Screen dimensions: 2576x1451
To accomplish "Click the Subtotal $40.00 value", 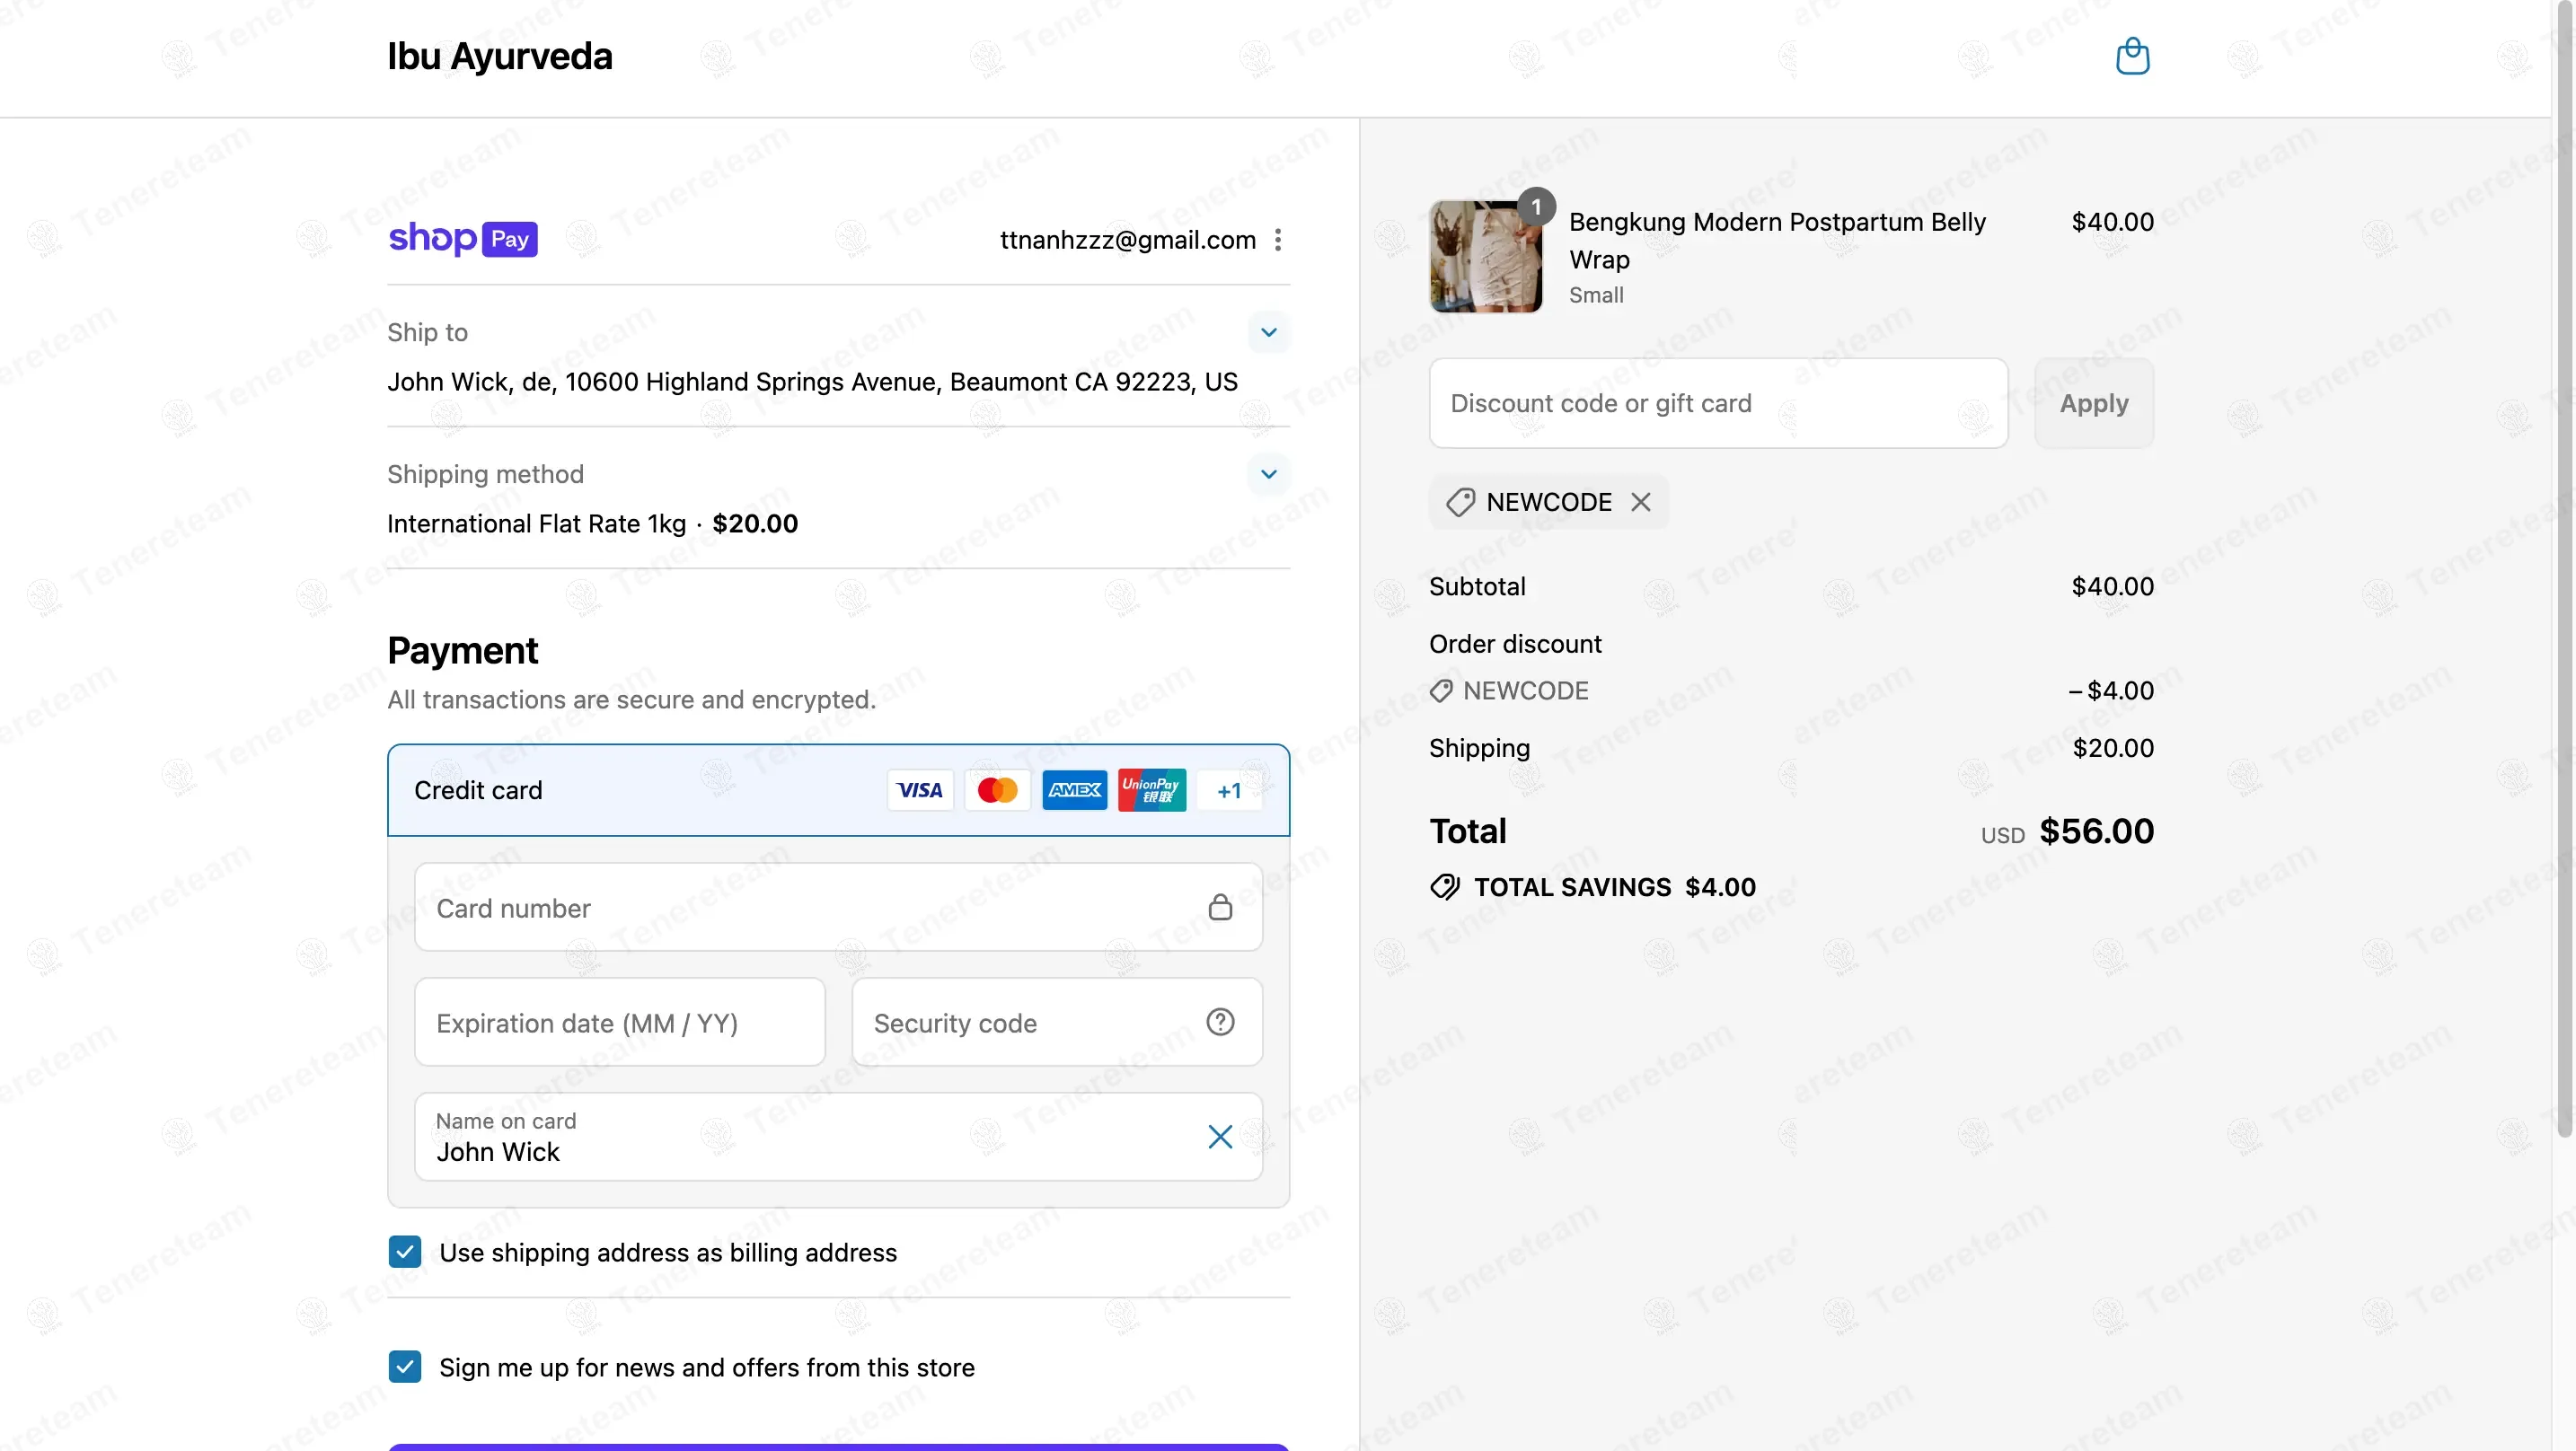I will tap(2112, 586).
